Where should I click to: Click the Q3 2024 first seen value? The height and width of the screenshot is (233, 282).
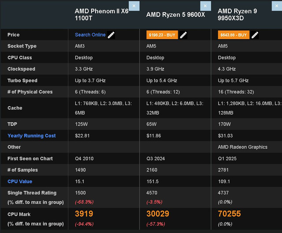(156, 158)
